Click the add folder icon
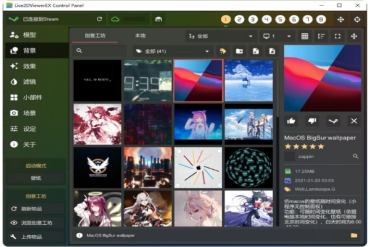Viewport: 370px width, 247px height. 239,51
